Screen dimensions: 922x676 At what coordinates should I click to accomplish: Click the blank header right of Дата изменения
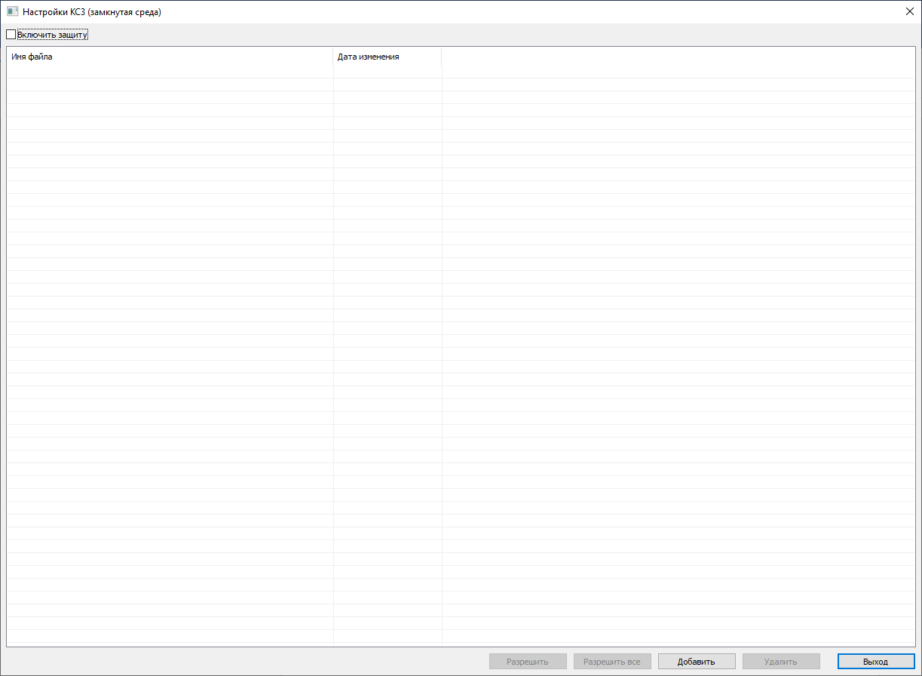point(677,57)
